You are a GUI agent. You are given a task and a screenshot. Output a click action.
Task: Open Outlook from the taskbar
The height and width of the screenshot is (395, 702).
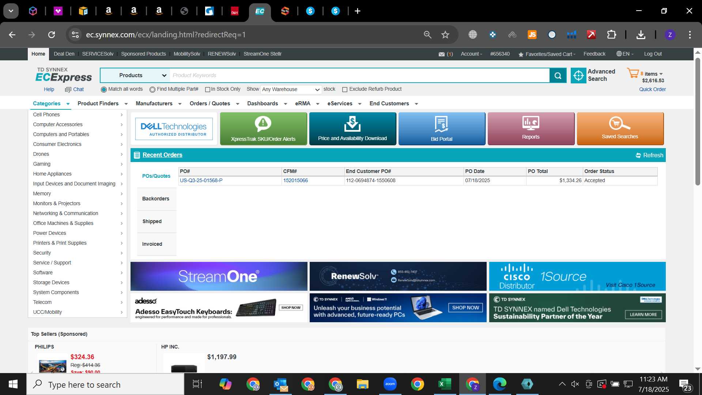coord(280,384)
